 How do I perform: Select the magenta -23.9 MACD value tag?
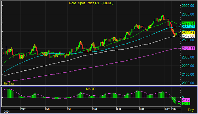point(186,100)
